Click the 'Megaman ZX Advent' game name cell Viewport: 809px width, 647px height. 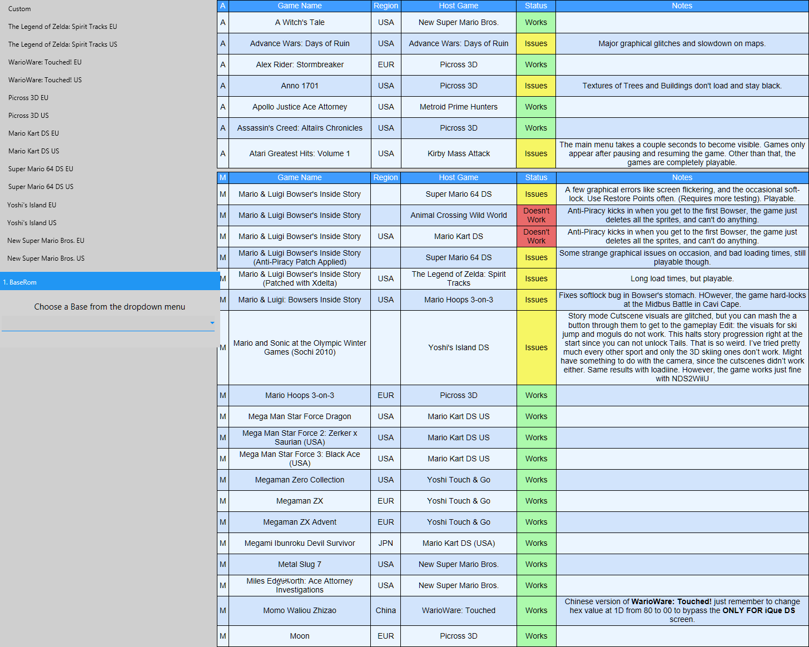coord(300,522)
